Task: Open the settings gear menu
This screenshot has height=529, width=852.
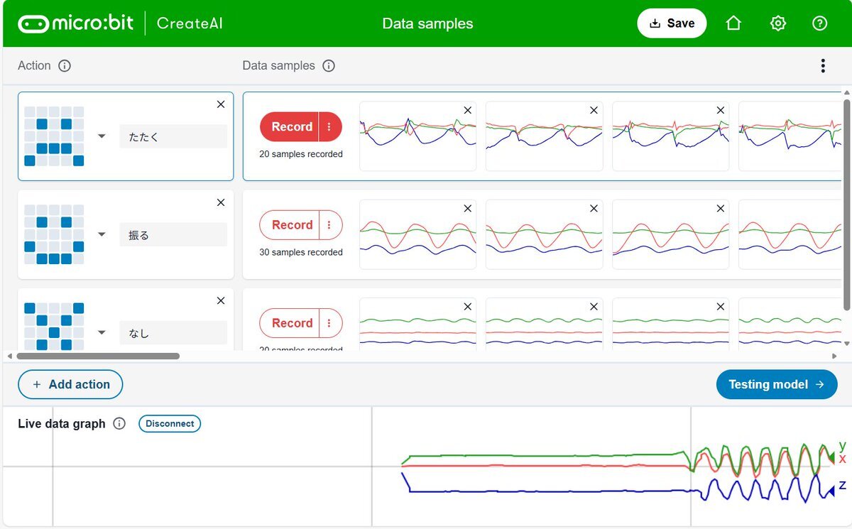Action: pos(778,23)
